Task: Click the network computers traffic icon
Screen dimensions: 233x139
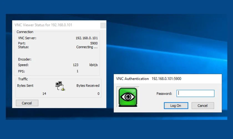Action: (60, 86)
